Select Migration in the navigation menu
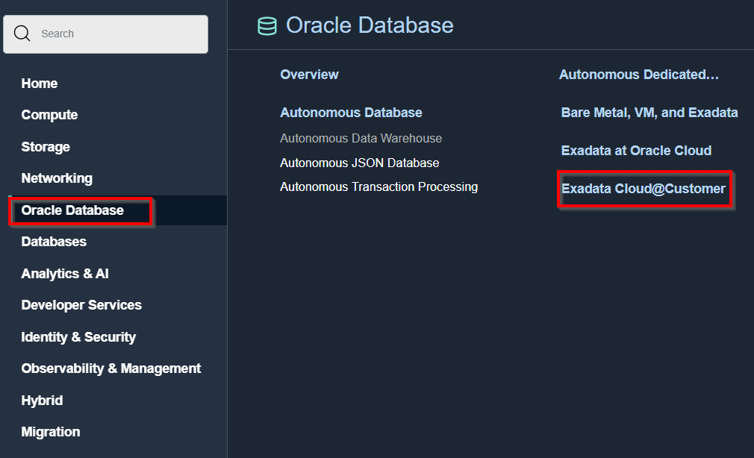 (51, 432)
